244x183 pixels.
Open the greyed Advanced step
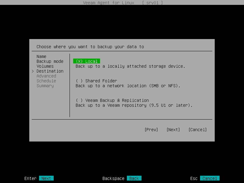click(x=46, y=76)
